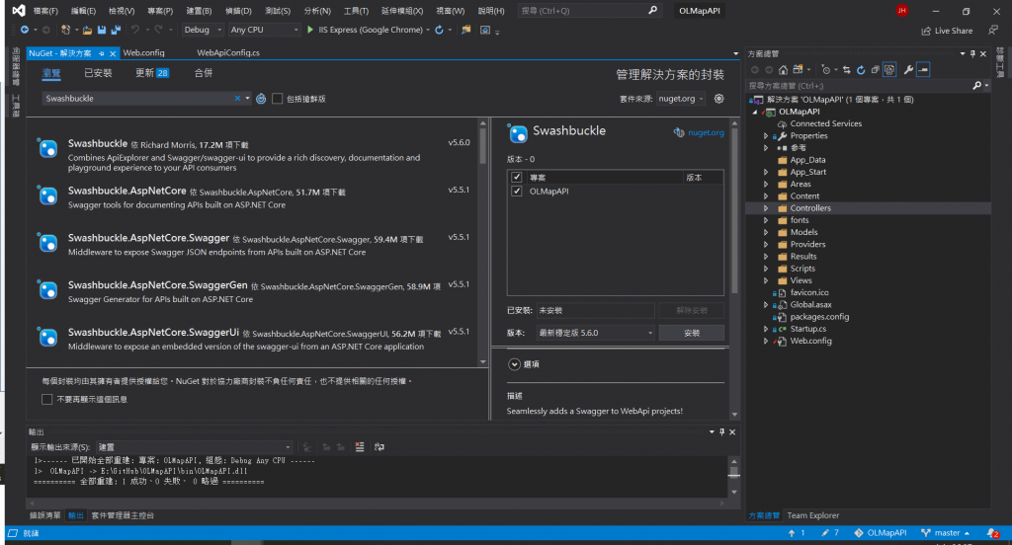
Task: Enable the 包括搶鮮版 prerelease checkbox
Action: point(278,99)
